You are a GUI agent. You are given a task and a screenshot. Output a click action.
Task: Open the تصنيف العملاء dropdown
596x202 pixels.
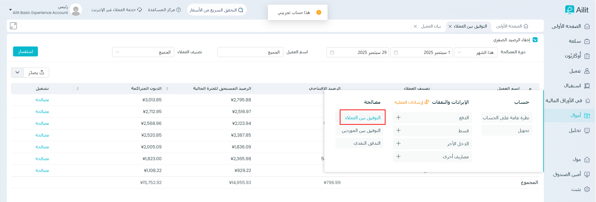(x=143, y=52)
